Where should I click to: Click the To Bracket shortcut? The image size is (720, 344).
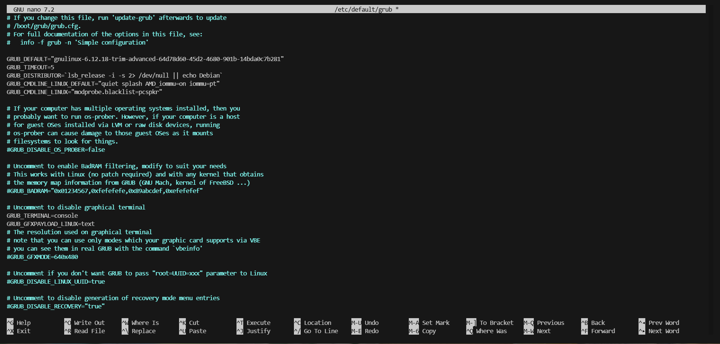pos(490,323)
